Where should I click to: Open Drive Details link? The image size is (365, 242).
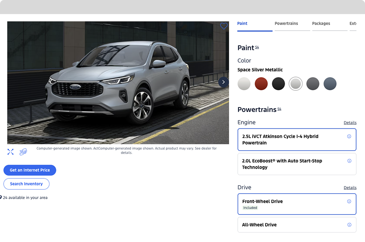click(x=350, y=188)
